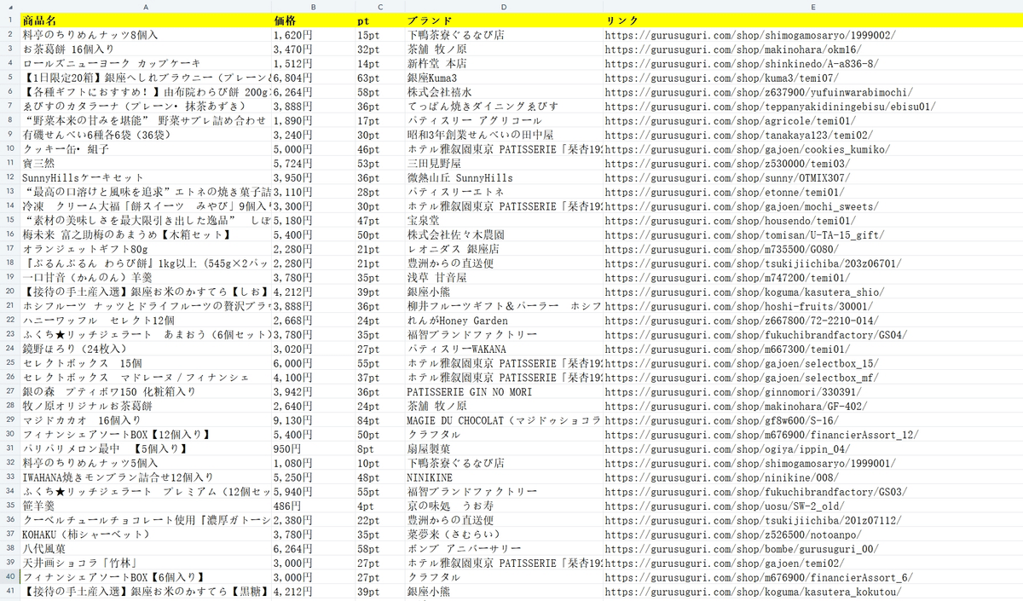Select the column C header
1023x601 pixels.
(380, 6)
